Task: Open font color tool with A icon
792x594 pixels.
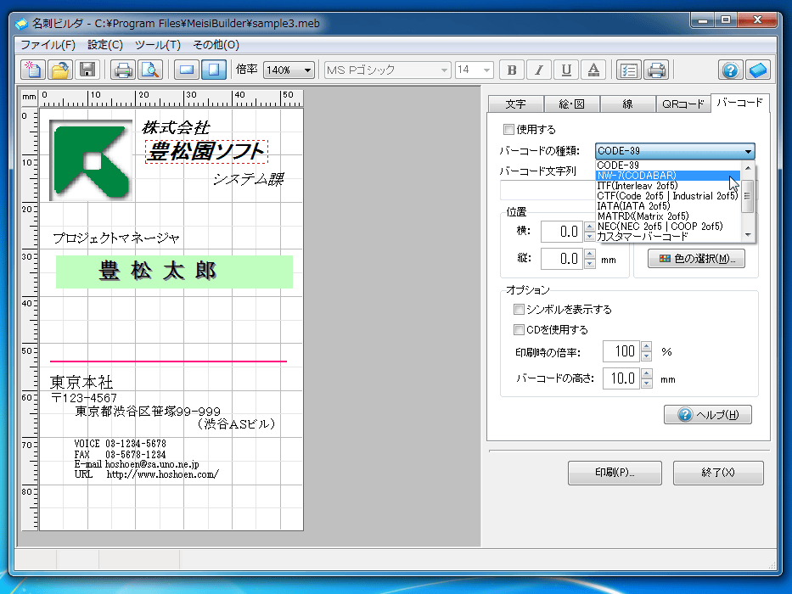Action: click(593, 70)
